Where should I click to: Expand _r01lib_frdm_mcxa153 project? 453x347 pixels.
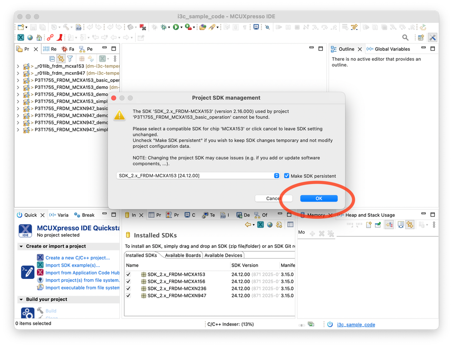[18, 66]
